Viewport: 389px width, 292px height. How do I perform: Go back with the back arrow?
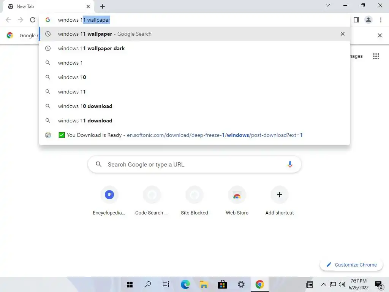[8, 20]
